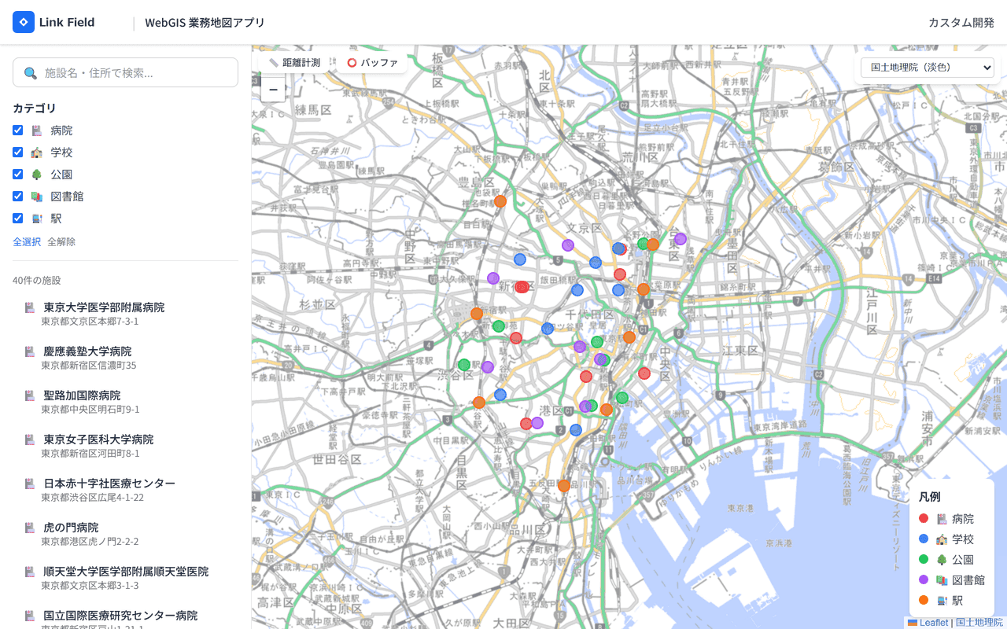Click hospital icon next to 慶應義塾大学病院
This screenshot has width=1007, height=629.
click(x=30, y=351)
